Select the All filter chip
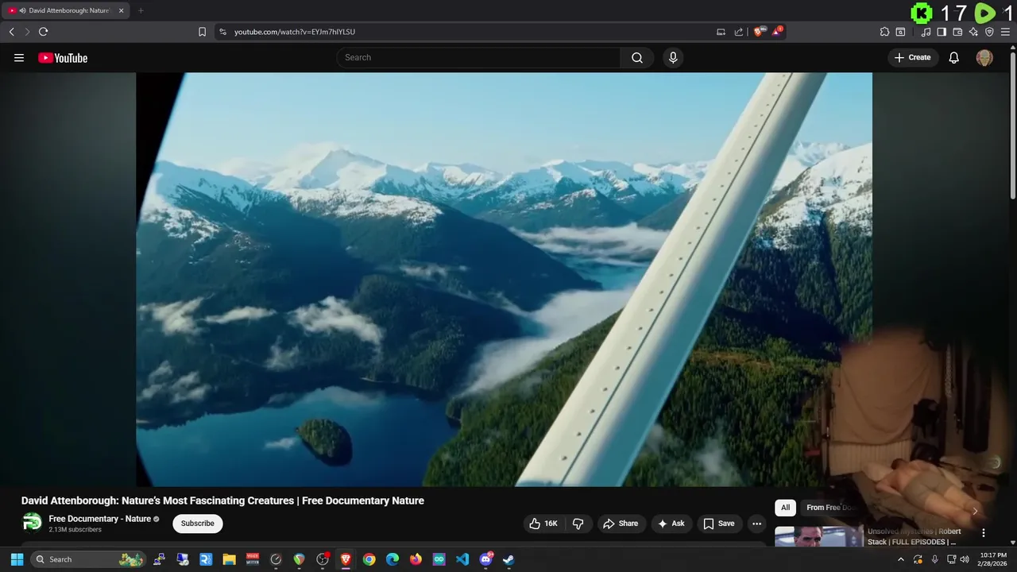 [785, 508]
